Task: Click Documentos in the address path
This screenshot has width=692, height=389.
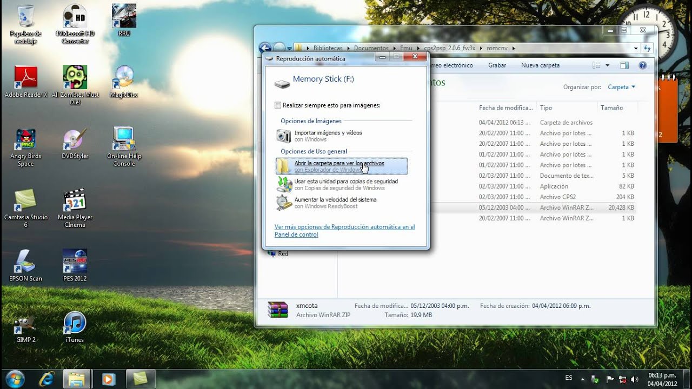Action: [x=371, y=48]
